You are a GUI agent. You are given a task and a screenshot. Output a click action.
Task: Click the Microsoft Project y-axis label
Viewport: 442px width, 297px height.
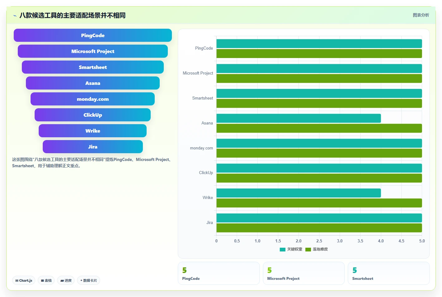click(x=198, y=73)
